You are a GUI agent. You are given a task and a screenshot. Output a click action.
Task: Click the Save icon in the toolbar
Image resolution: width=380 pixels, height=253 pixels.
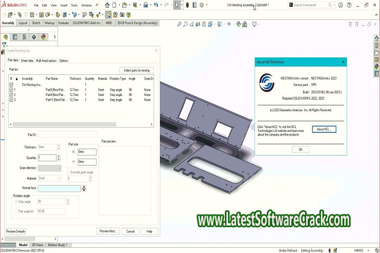[x=135, y=5]
